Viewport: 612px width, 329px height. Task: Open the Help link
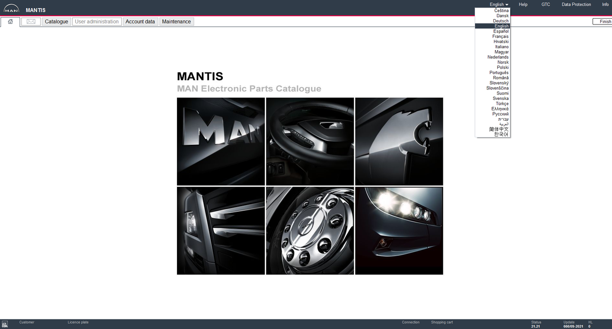pyautogui.click(x=523, y=4)
